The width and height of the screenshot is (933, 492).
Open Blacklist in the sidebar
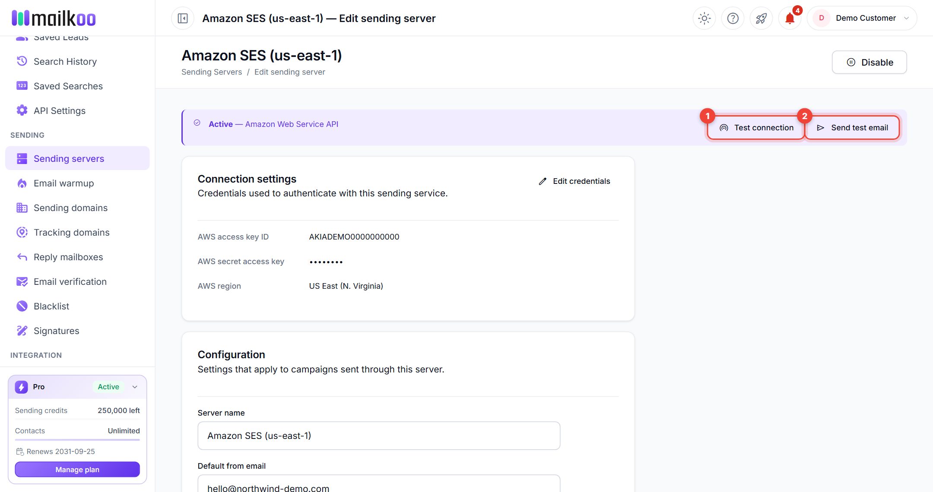(x=77, y=306)
